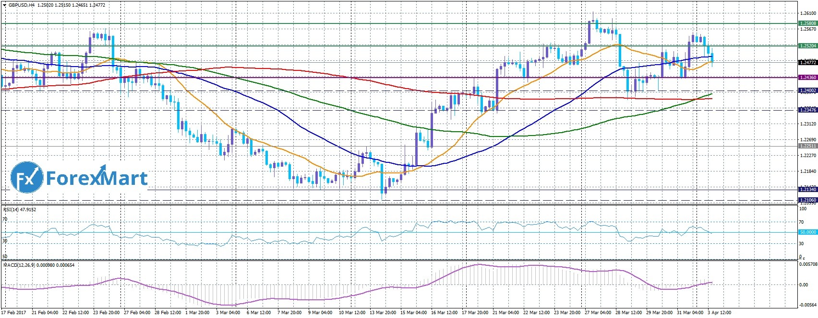Screen dimensions: 818x318
Task: Click the 1.22270 price scale value
Action: tap(808, 156)
